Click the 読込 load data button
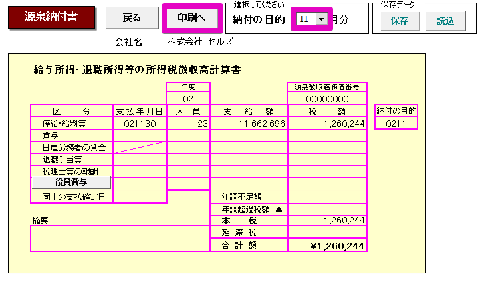 click(445, 20)
